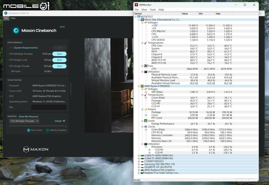Open the CPU (Multiple Threads) ranking dropdown

tap(24, 121)
